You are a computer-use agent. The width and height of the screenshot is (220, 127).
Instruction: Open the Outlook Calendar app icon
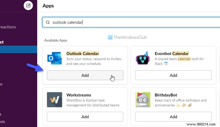[54, 58]
